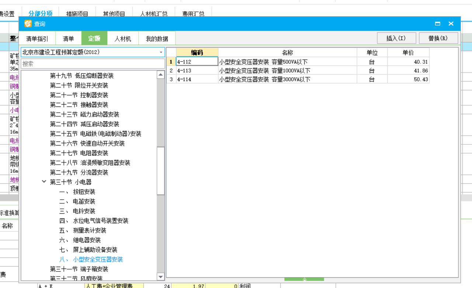Click the tree scrollbar up arrow

point(160,75)
